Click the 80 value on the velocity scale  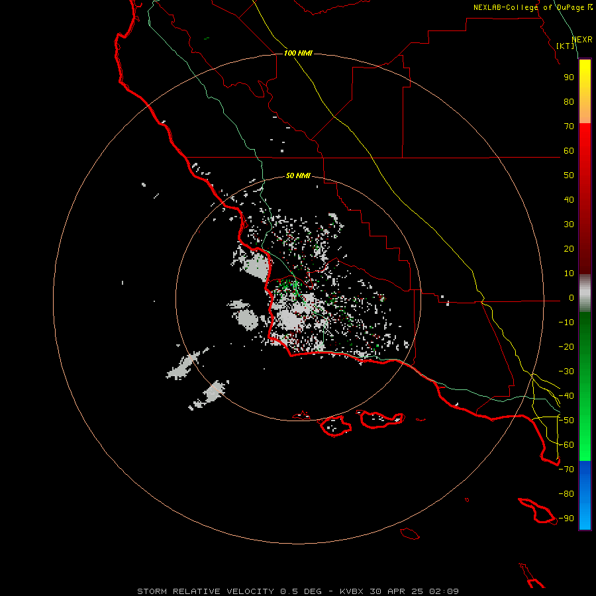[569, 102]
